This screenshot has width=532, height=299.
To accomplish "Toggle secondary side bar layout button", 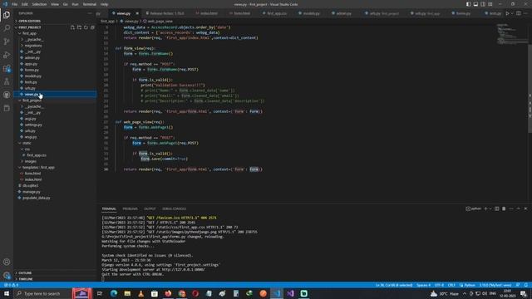I will point(483,4).
